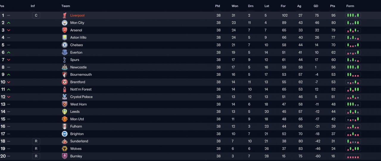
Task: Open the Nott'm Forest team link
Action: [81, 89]
